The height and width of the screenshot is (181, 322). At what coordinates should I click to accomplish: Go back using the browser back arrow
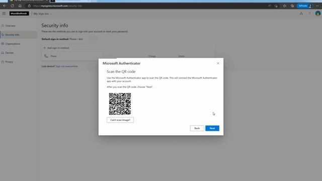pyautogui.click(x=5, y=6)
